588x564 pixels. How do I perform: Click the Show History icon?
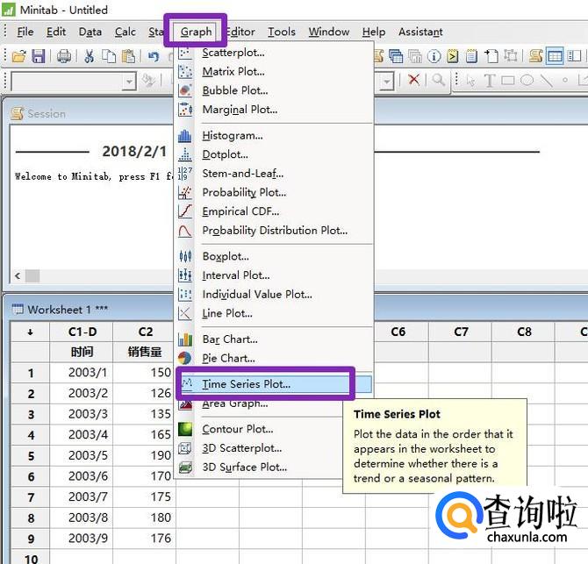tap(453, 56)
